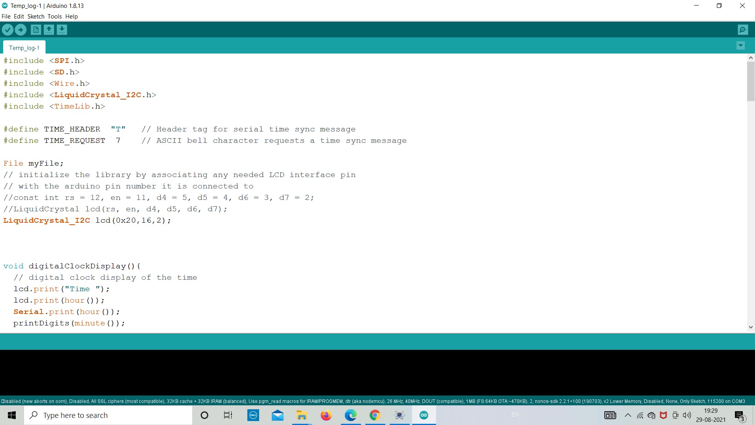
Task: Open the spider-like app icon on taskbar
Action: point(400,415)
